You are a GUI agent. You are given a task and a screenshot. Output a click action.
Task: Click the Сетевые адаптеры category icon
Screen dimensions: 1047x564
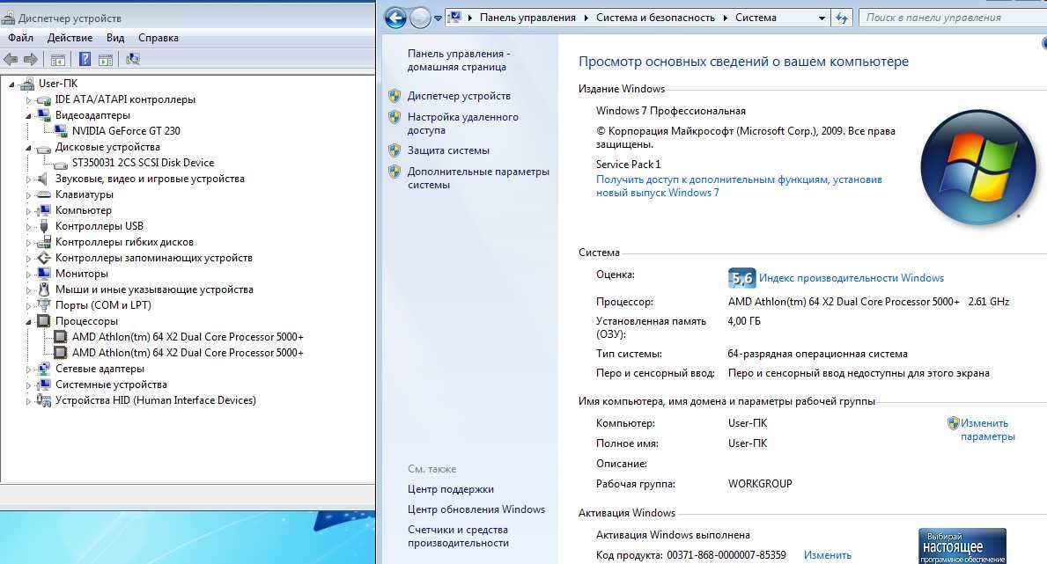(44, 369)
